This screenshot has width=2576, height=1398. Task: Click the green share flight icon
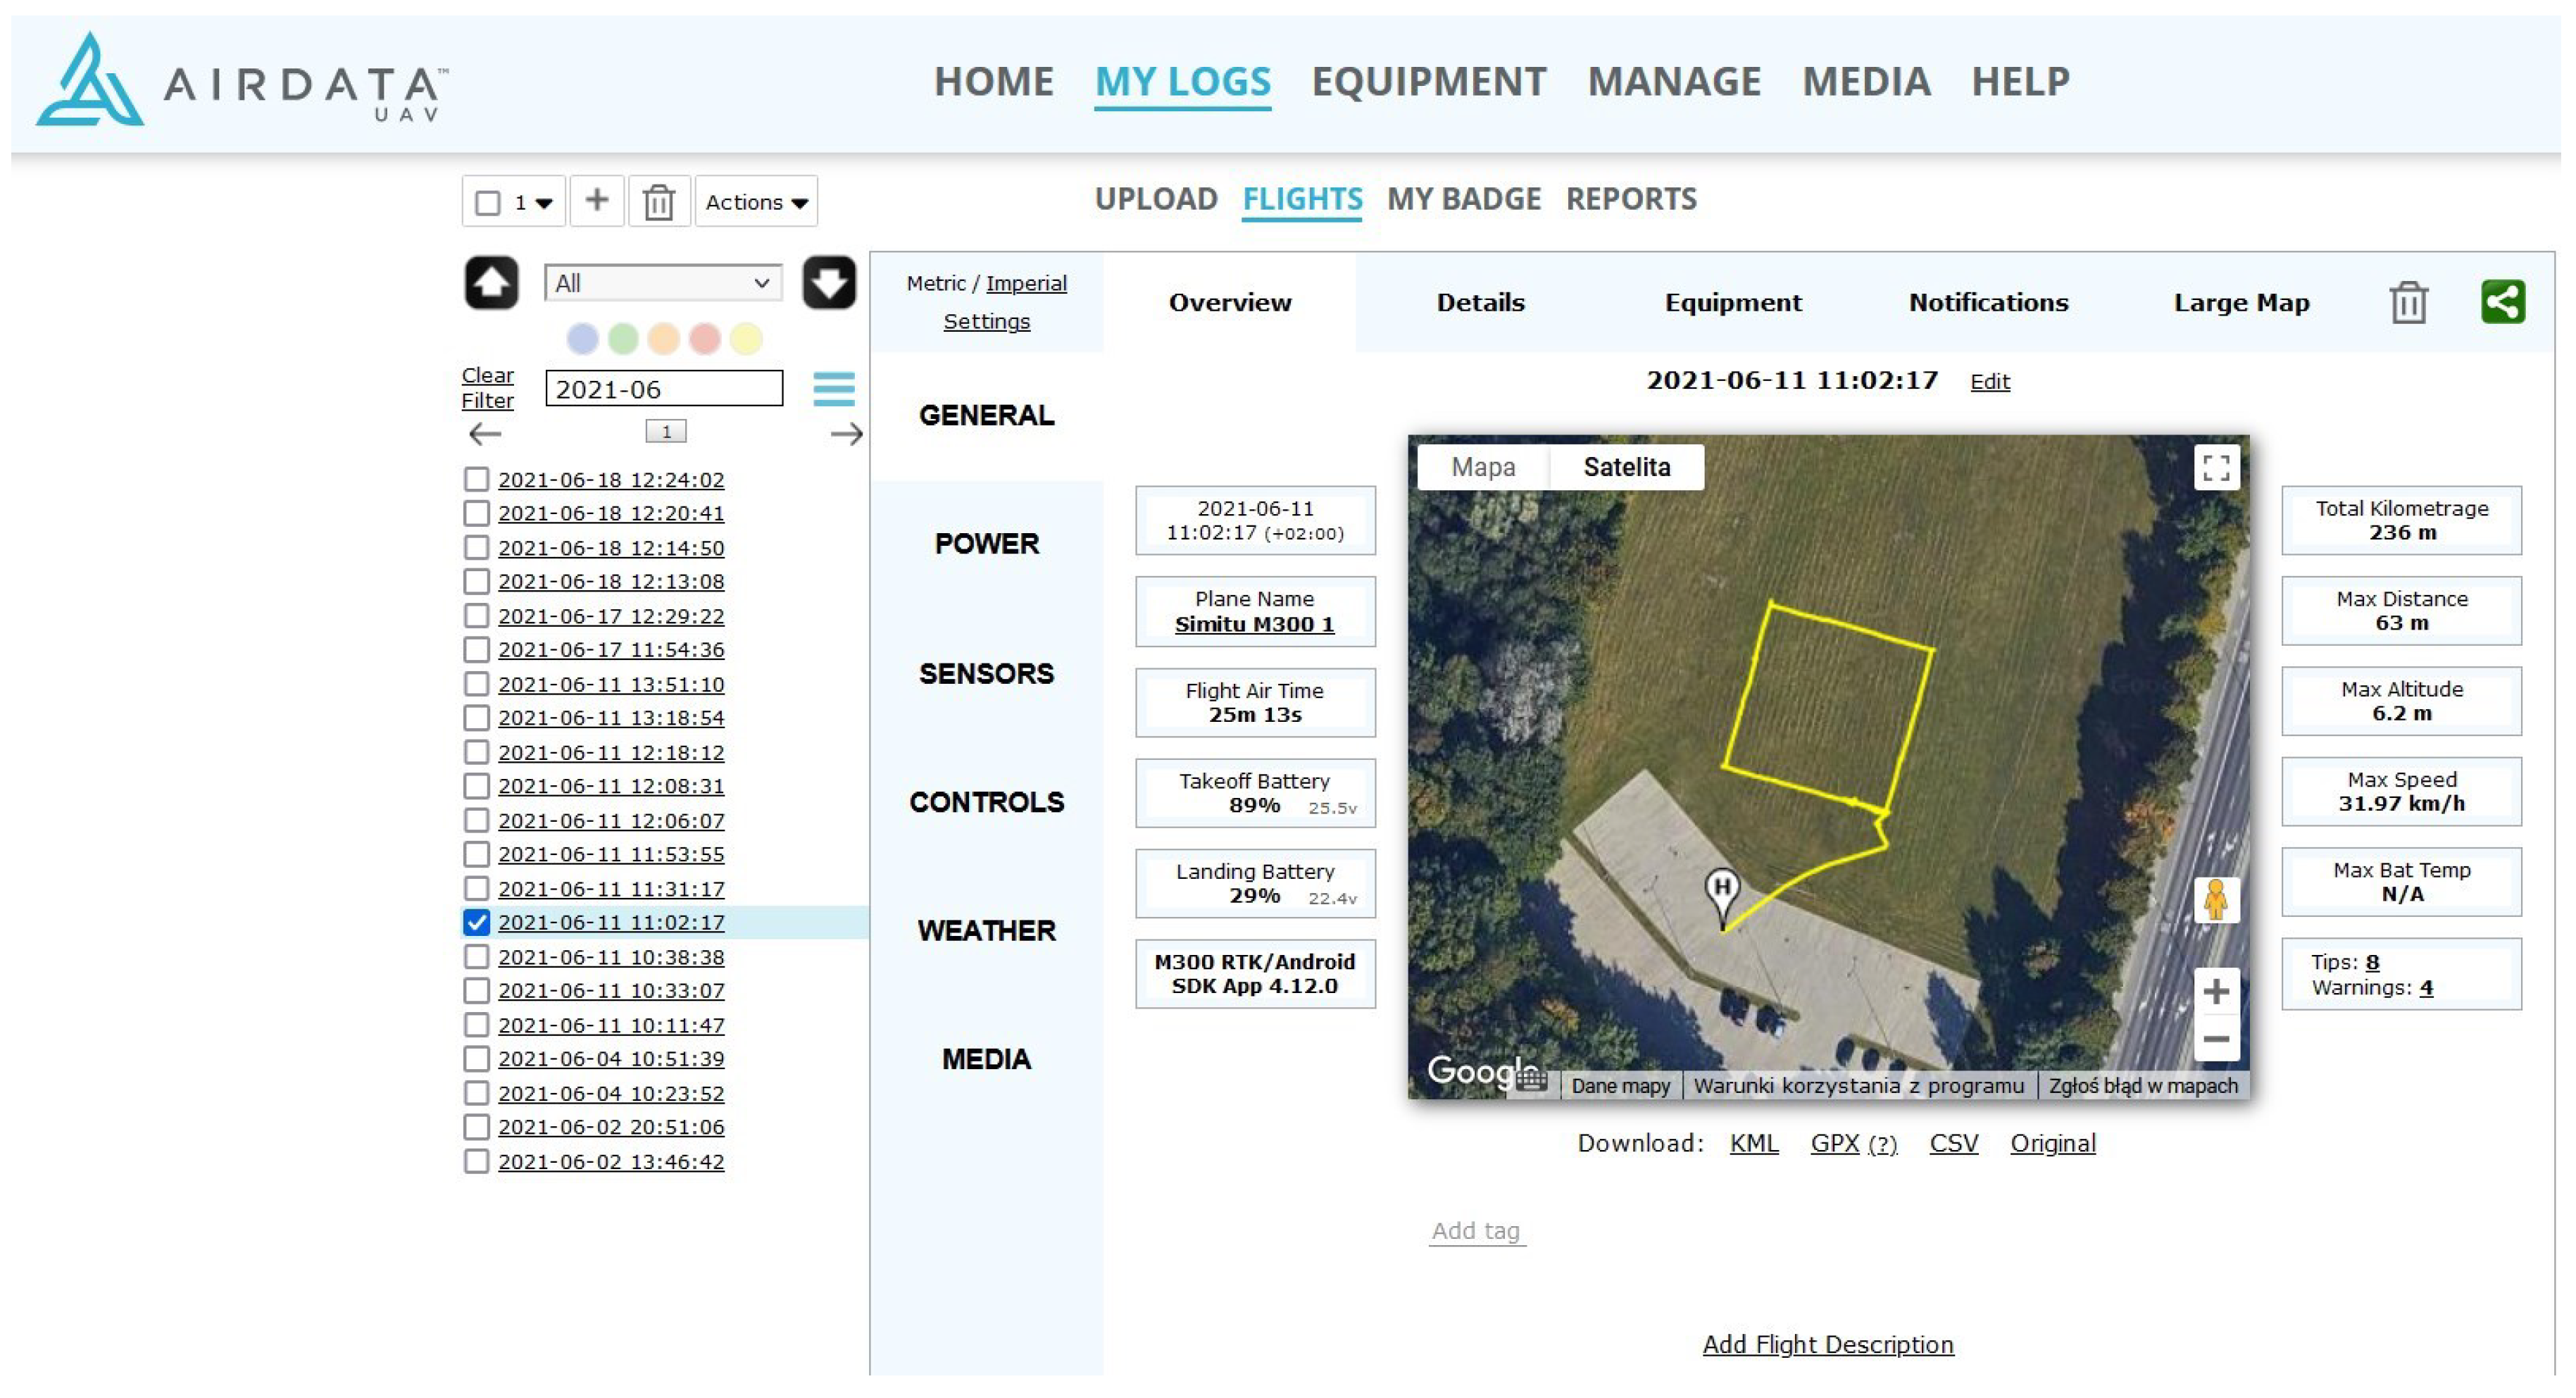click(2502, 302)
